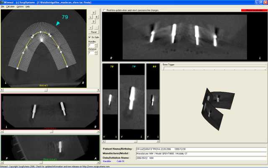Click the minus zoom button
Image resolution: width=268 pixels, height=168 pixels.
point(96,27)
